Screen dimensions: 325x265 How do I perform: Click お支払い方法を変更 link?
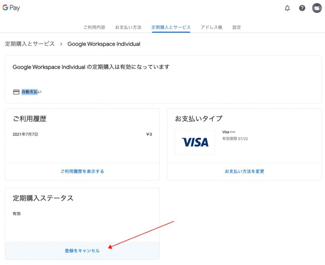pyautogui.click(x=245, y=171)
